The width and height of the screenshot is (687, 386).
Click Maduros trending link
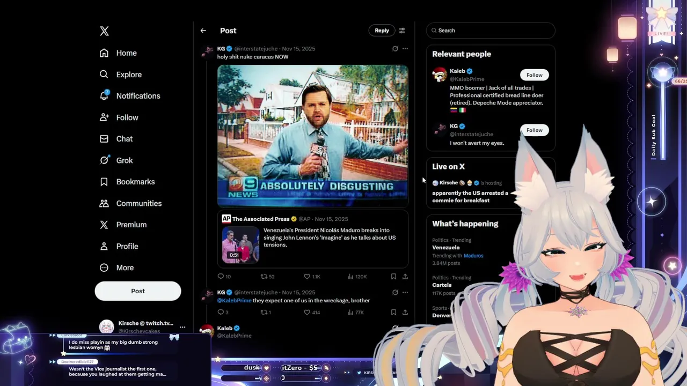[473, 256]
